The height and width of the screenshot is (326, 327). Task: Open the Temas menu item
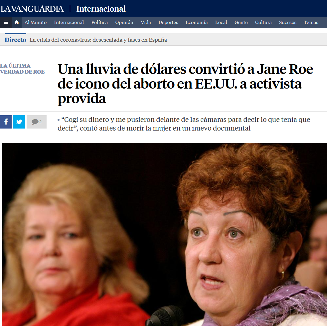[311, 22]
